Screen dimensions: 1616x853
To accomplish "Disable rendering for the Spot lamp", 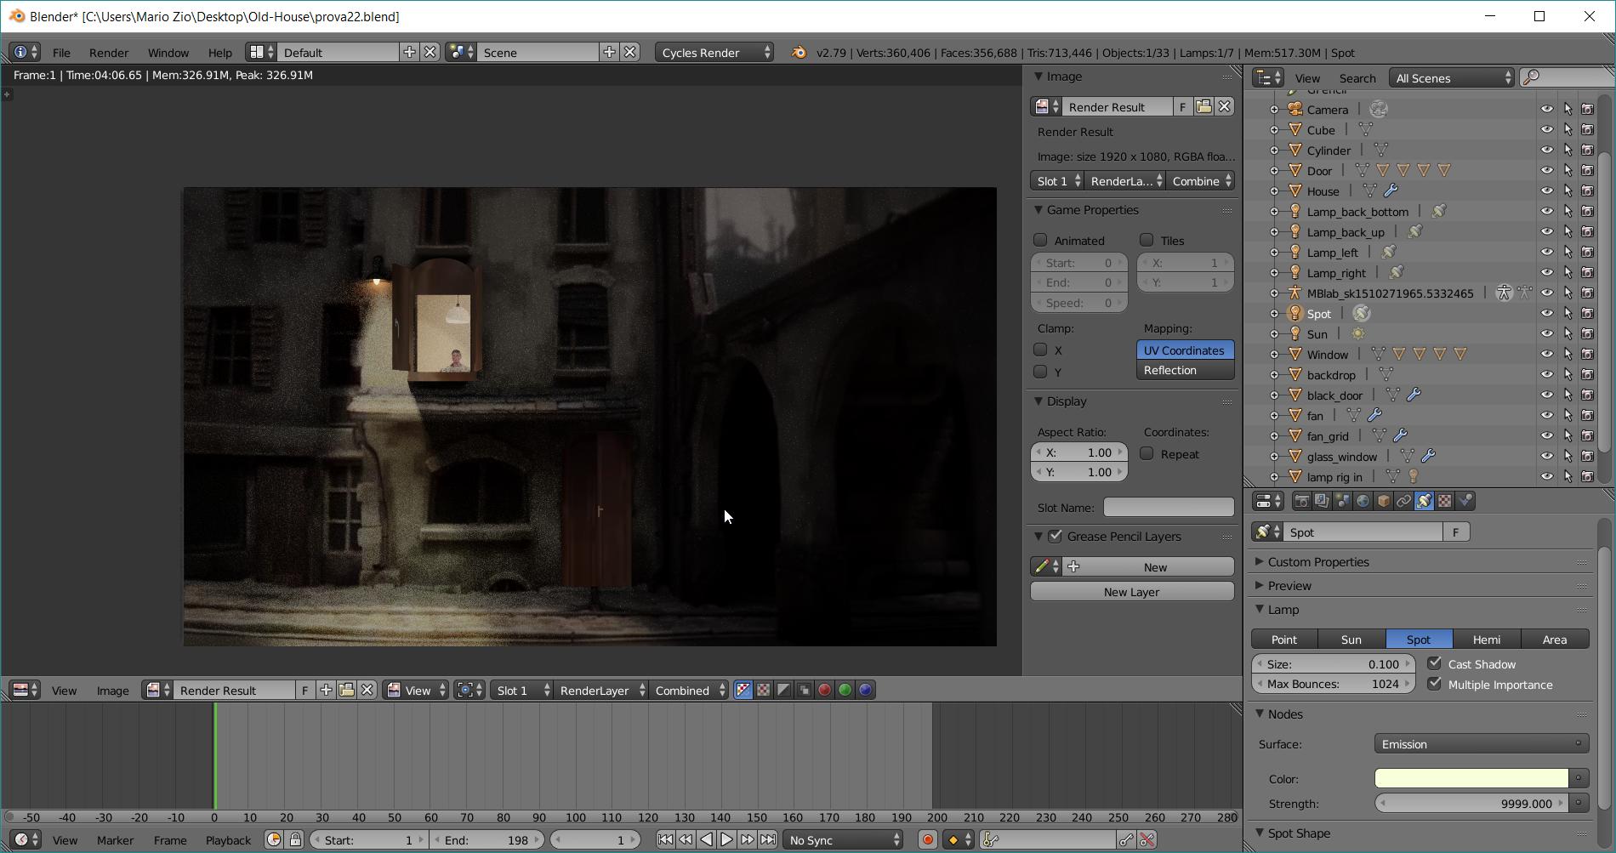I will pos(1588,313).
